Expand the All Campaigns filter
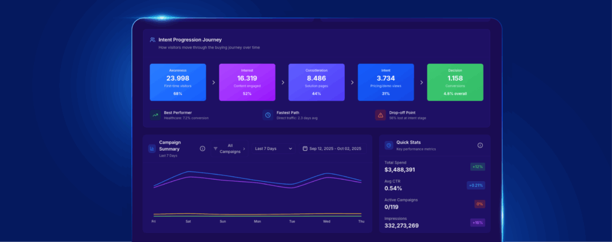 tap(229, 149)
